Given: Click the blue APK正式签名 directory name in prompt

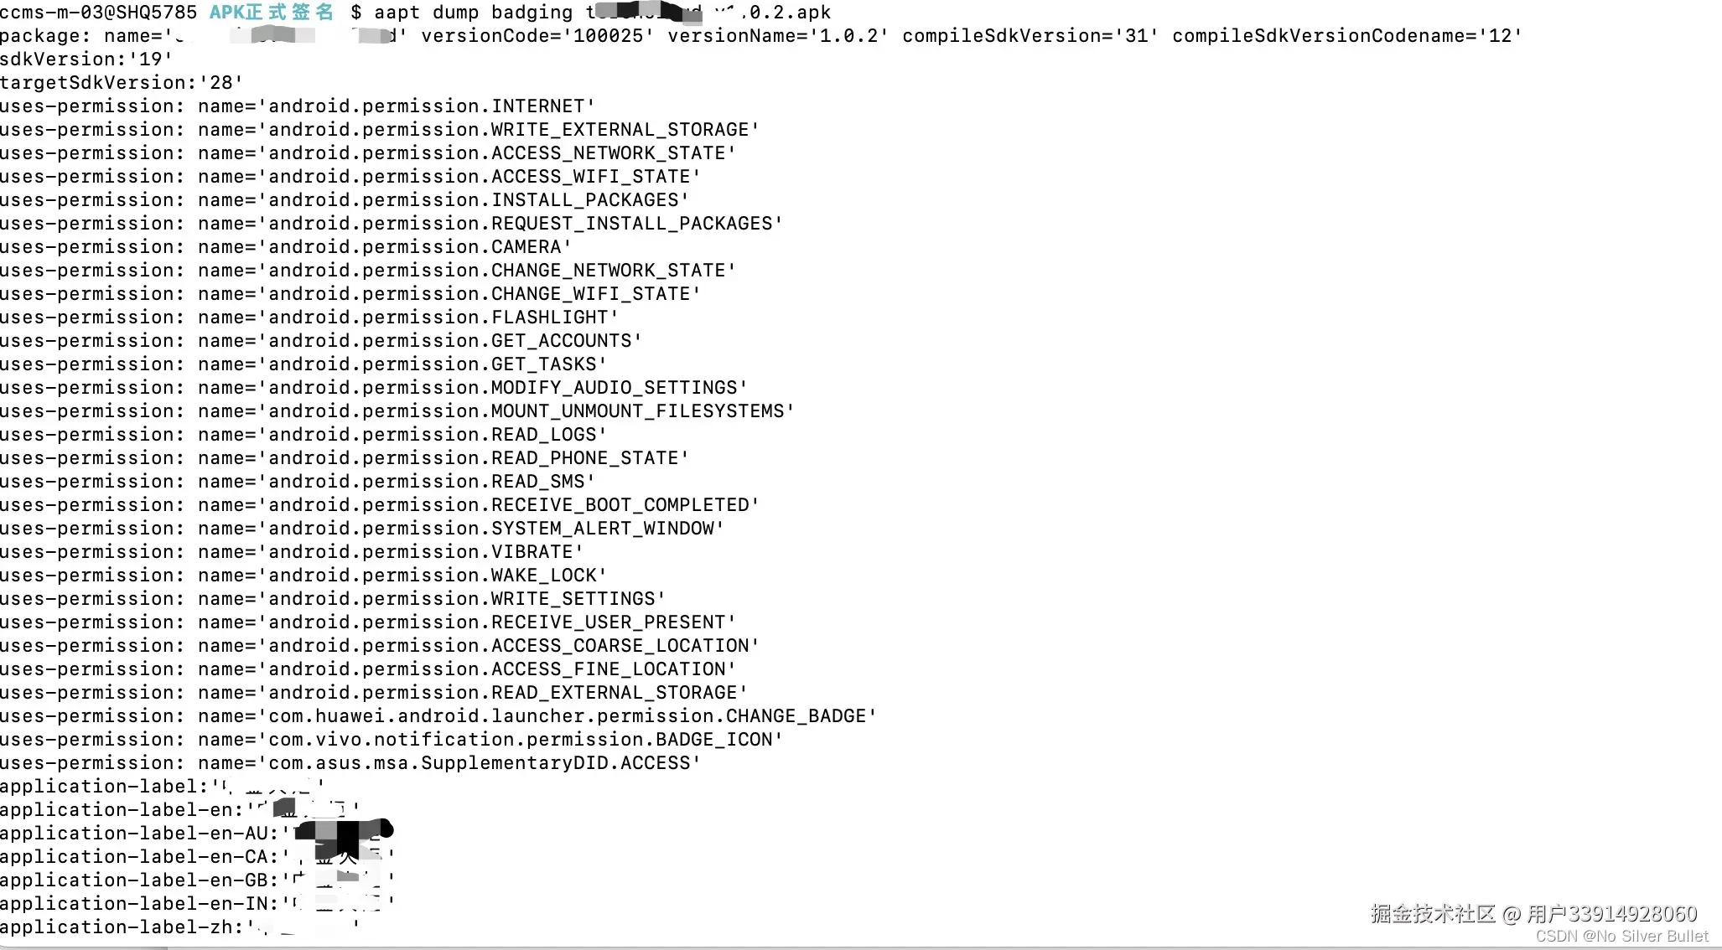Looking at the screenshot, I should click(271, 13).
